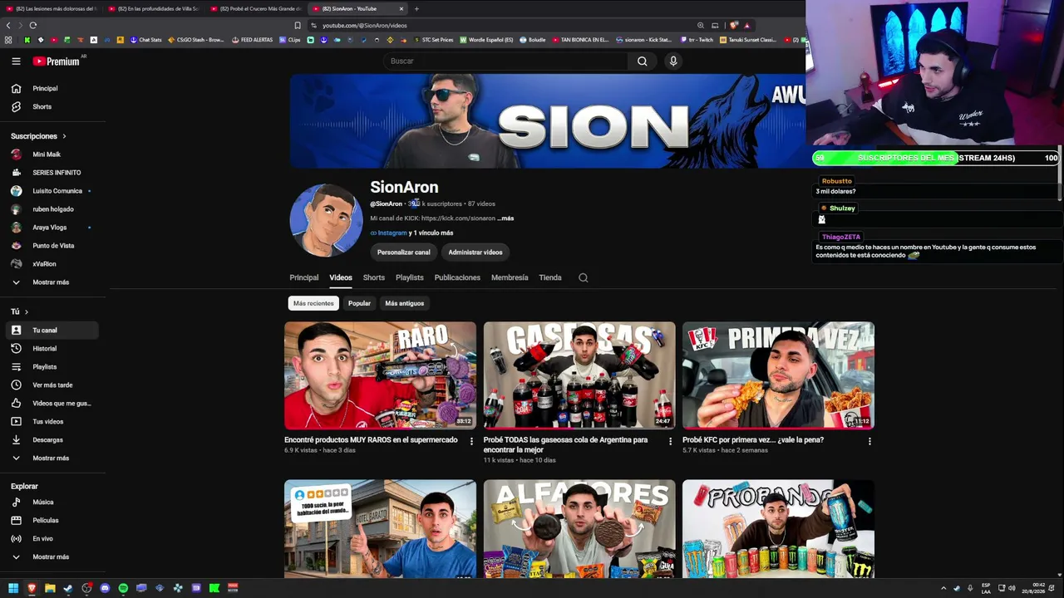Search within the SionAron channel

(584, 277)
